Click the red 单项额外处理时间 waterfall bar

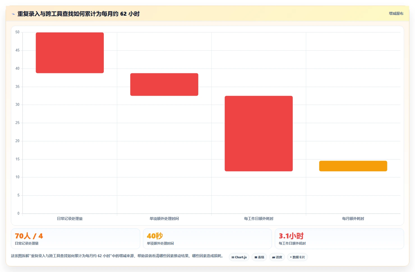tap(164, 85)
